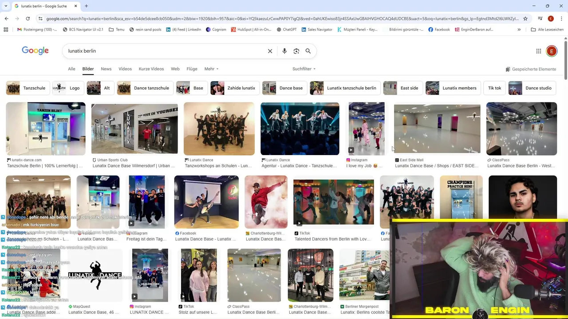This screenshot has height=319, width=568.
Task: Open Chrome profile avatar in toolbar
Action: 551,19
